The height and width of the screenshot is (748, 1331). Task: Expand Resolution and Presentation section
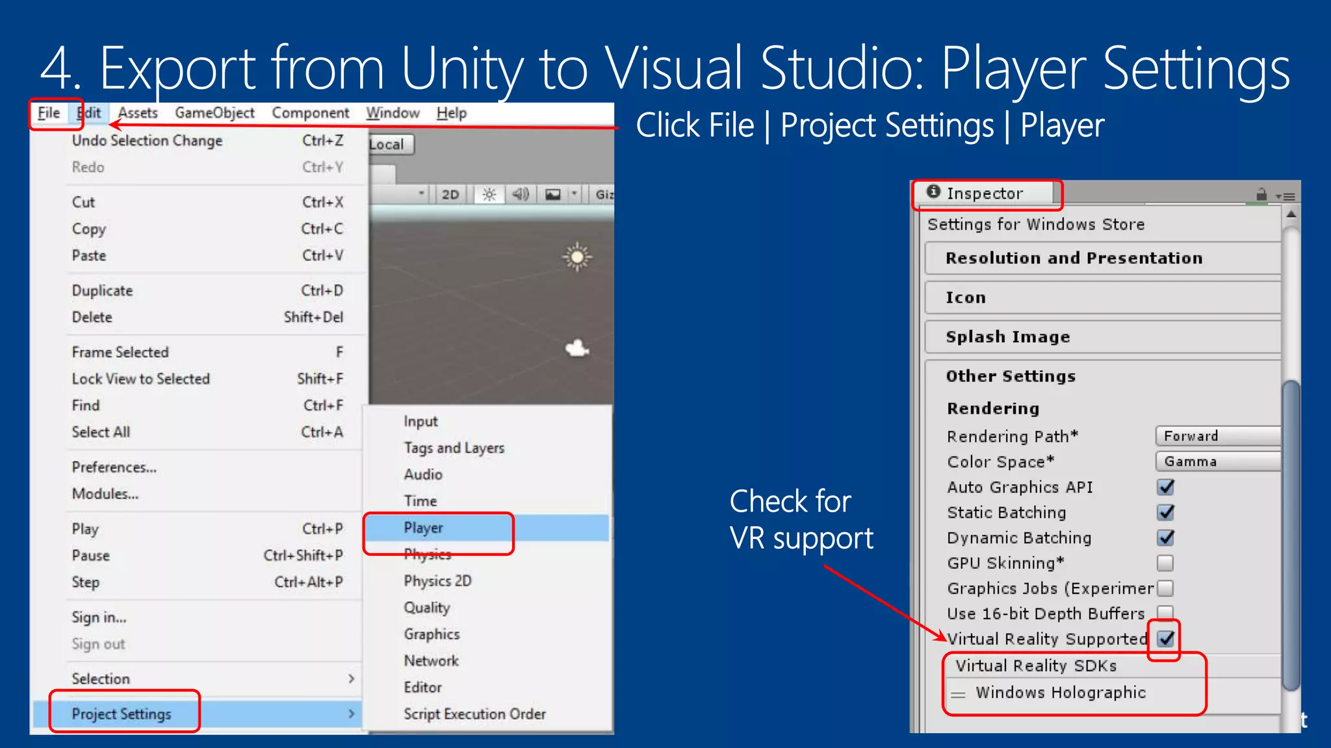coord(1103,258)
